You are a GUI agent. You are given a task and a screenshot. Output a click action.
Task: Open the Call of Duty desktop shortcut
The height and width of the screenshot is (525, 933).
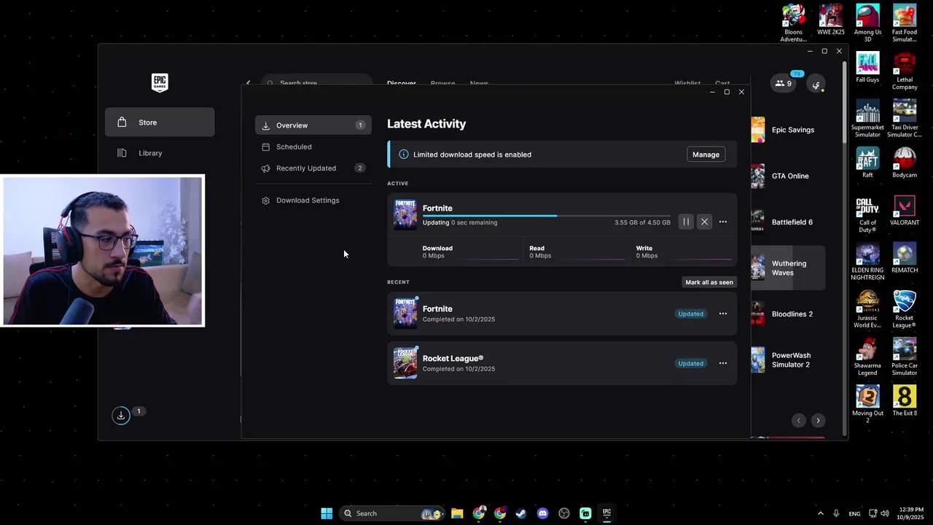point(867,214)
